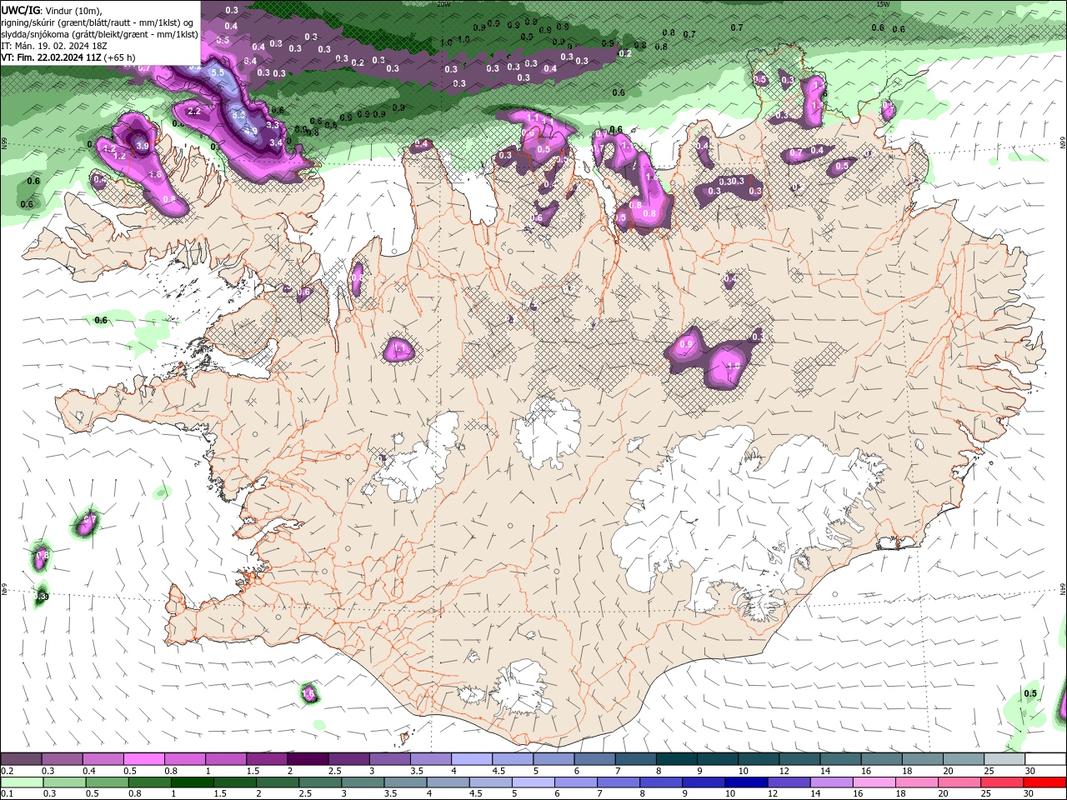Click the '0.1' label in the rain legend row
This screenshot has height=800, width=1067.
(x=8, y=793)
